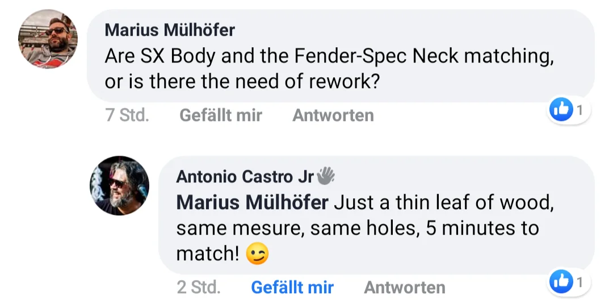This screenshot has width=613, height=308.
Task: Open reaction count beside Marius's comment thumbs-up
Action: [x=580, y=110]
